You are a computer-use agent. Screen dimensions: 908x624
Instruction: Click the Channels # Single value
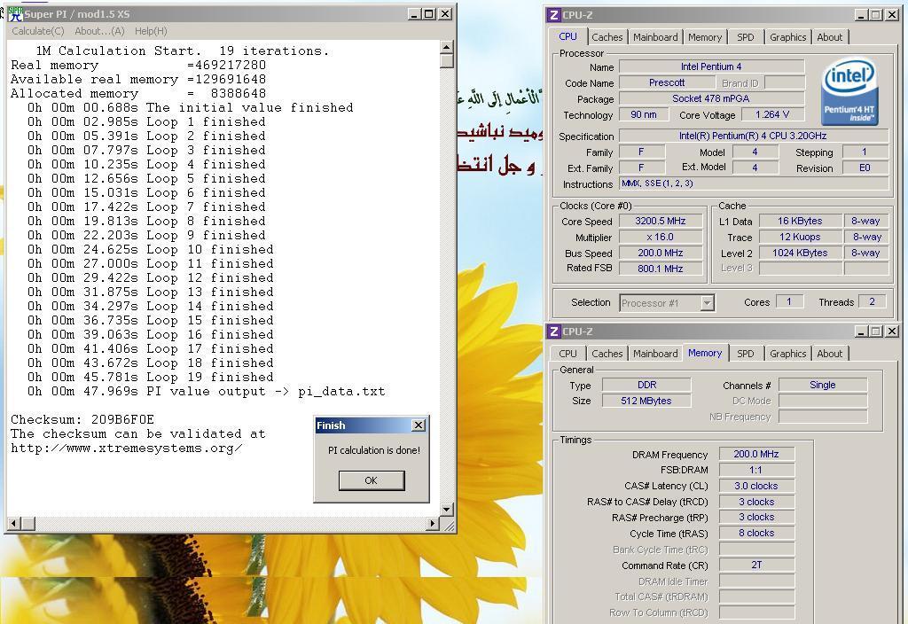tap(822, 385)
